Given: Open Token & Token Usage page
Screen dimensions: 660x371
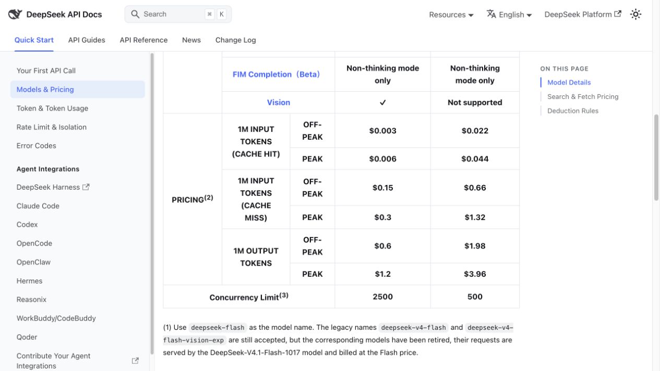Looking at the screenshot, I should (x=78, y=108).
